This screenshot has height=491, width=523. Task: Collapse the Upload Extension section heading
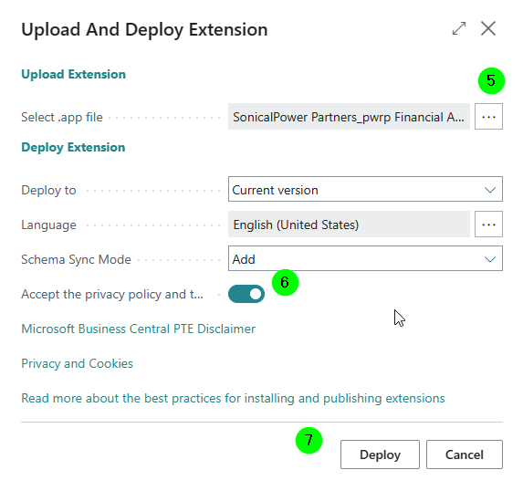point(73,74)
